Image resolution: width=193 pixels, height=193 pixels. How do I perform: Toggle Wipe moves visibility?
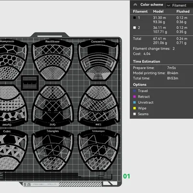pyautogui.click(x=135, y=108)
